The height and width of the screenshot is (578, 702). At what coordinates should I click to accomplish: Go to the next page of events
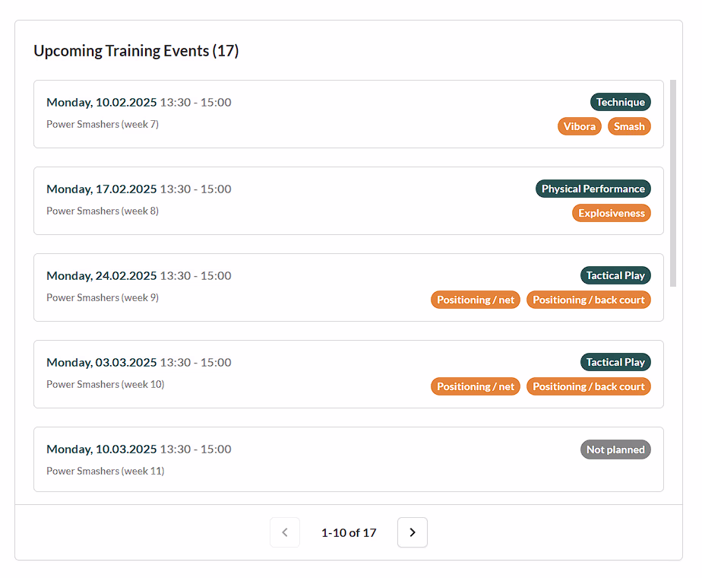(412, 532)
